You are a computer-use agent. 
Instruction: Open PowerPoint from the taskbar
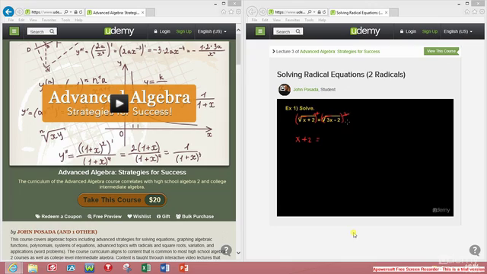pyautogui.click(x=184, y=268)
